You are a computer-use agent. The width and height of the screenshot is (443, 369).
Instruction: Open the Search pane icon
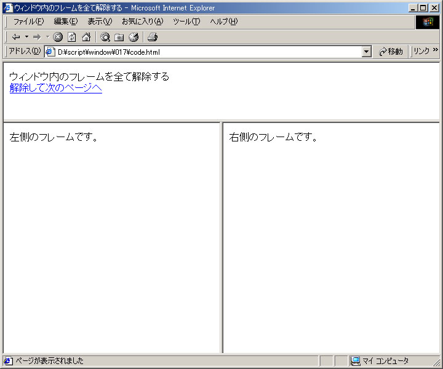[x=105, y=37]
